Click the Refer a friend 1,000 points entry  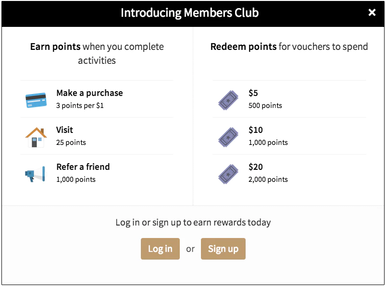point(96,173)
